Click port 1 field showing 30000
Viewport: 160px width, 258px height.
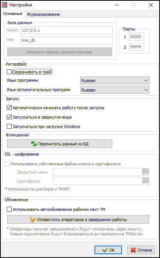click(x=136, y=37)
